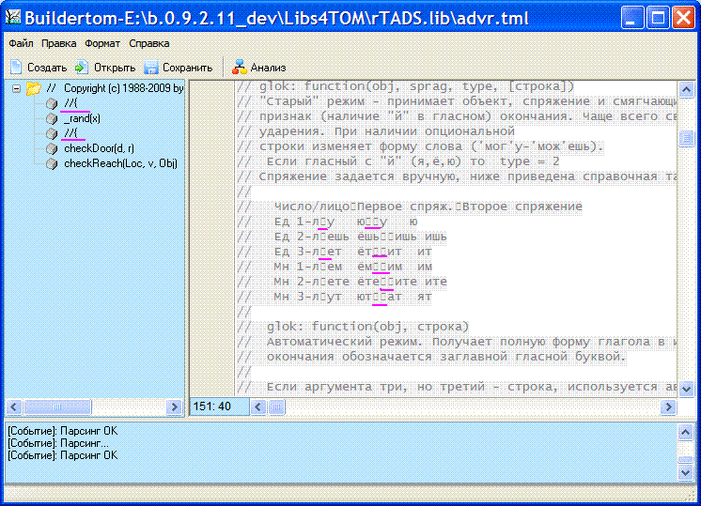
Task: Click the last Парсинг OK log line
Action: [x=63, y=455]
